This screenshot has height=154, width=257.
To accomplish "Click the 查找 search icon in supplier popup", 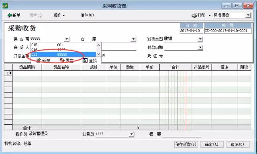I will pos(85,61).
